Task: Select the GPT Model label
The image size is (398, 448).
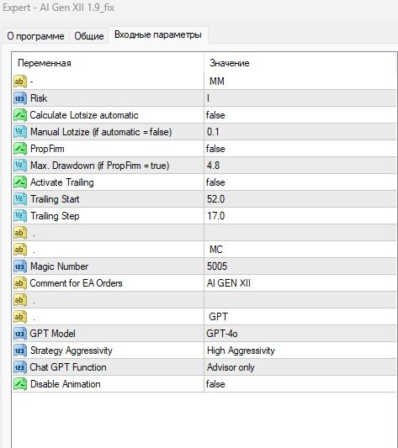Action: (53, 334)
